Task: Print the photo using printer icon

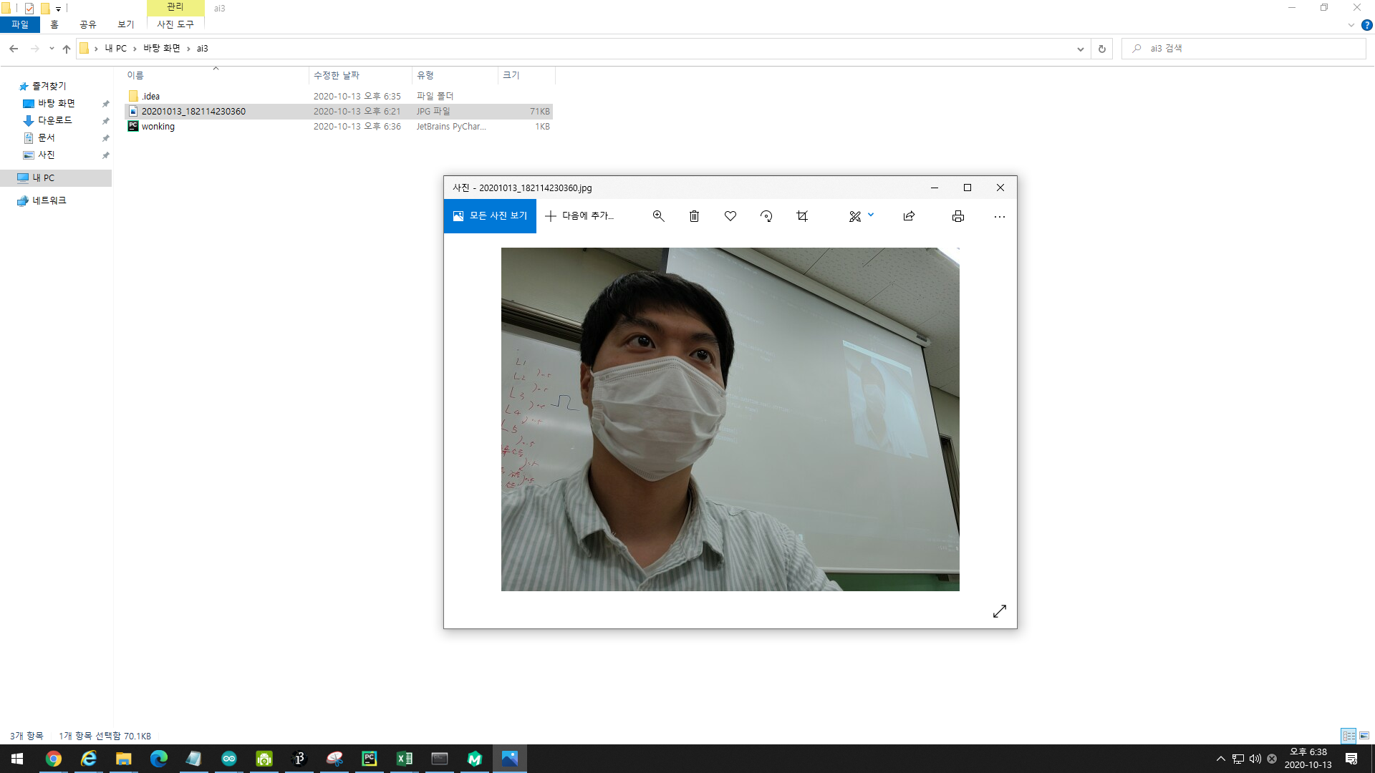Action: click(x=957, y=216)
